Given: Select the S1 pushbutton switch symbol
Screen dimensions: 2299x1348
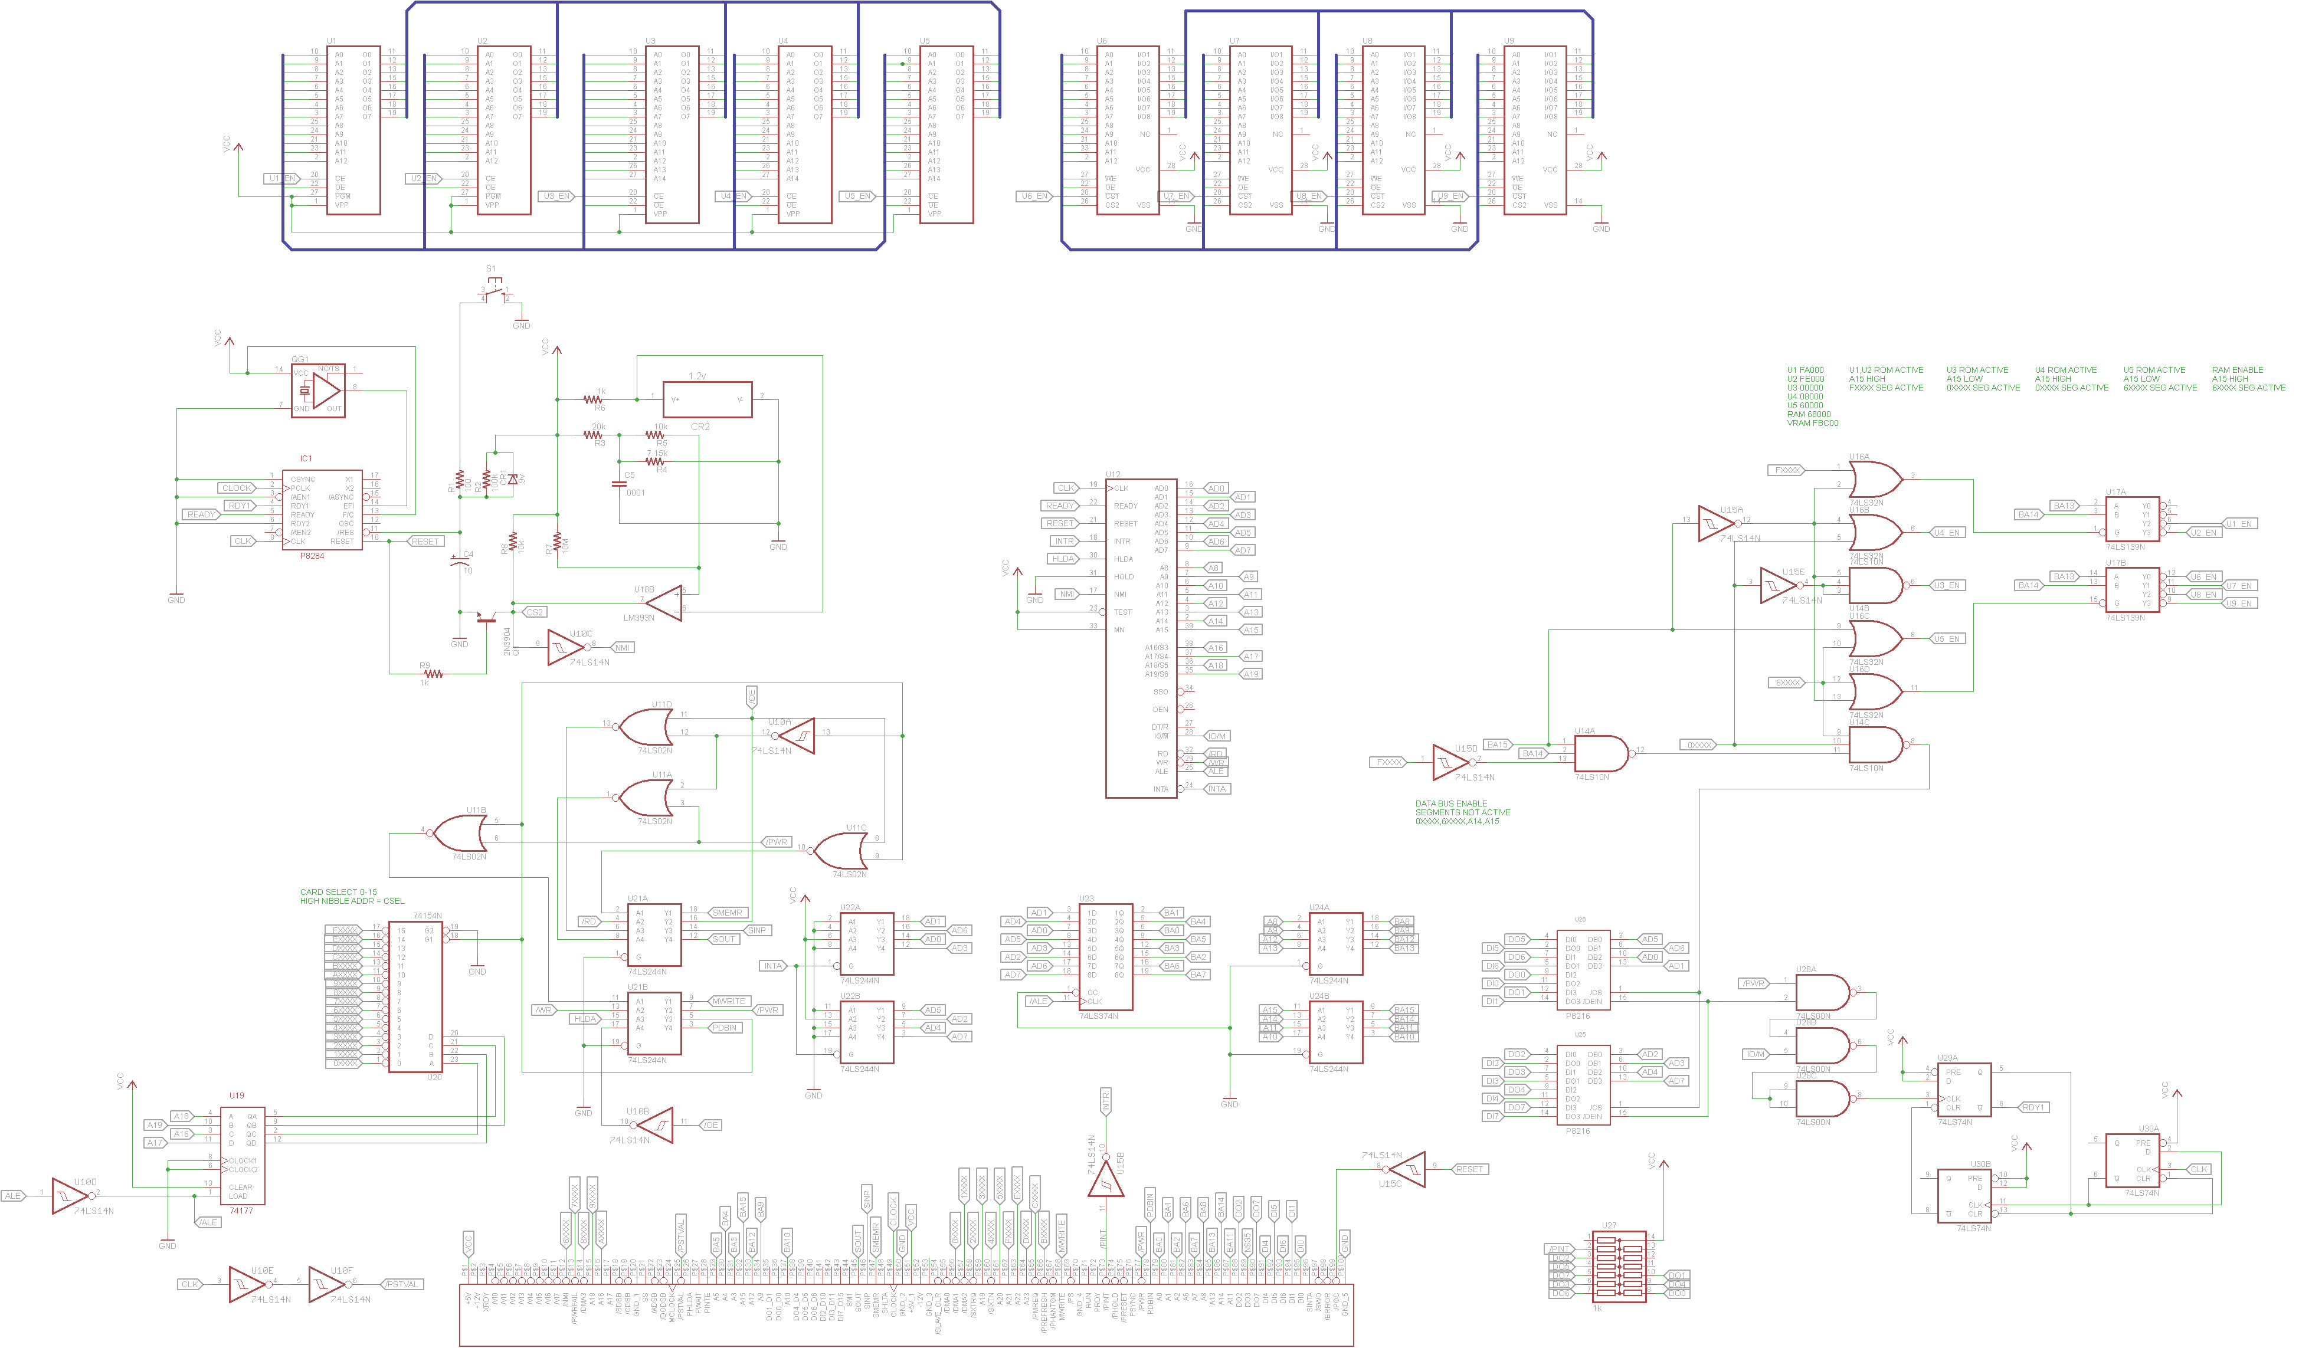Looking at the screenshot, I should (496, 290).
